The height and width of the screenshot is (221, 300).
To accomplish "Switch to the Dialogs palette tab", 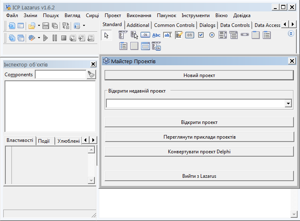I will (x=207, y=25).
